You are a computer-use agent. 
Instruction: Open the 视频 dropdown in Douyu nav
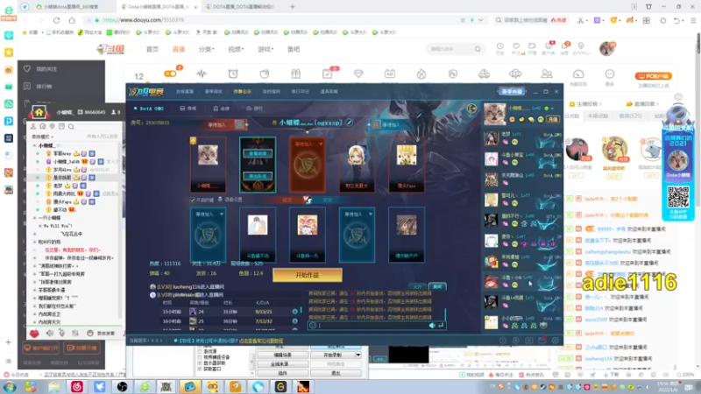tap(236, 49)
